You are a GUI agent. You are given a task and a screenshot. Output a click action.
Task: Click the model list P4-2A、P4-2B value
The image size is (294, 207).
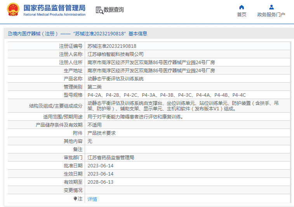167,95
